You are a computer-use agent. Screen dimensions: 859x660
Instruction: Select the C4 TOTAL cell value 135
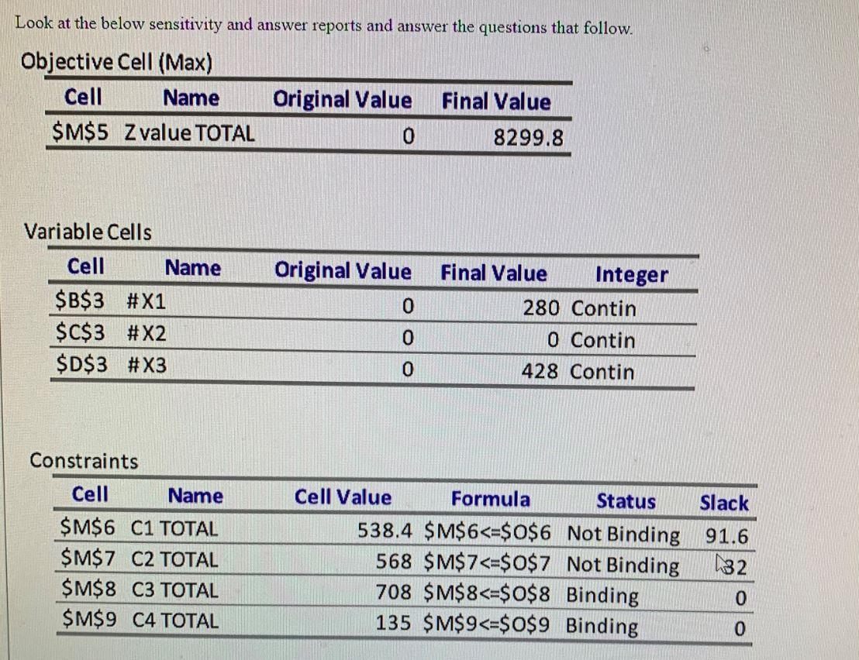pyautogui.click(x=393, y=622)
